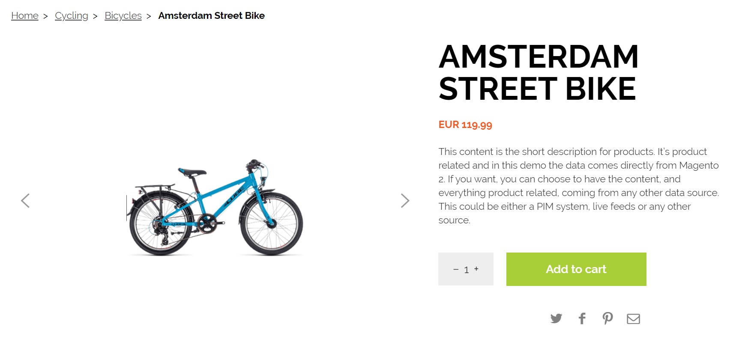730x345 pixels.
Task: Add the bike to cart
Action: (576, 269)
